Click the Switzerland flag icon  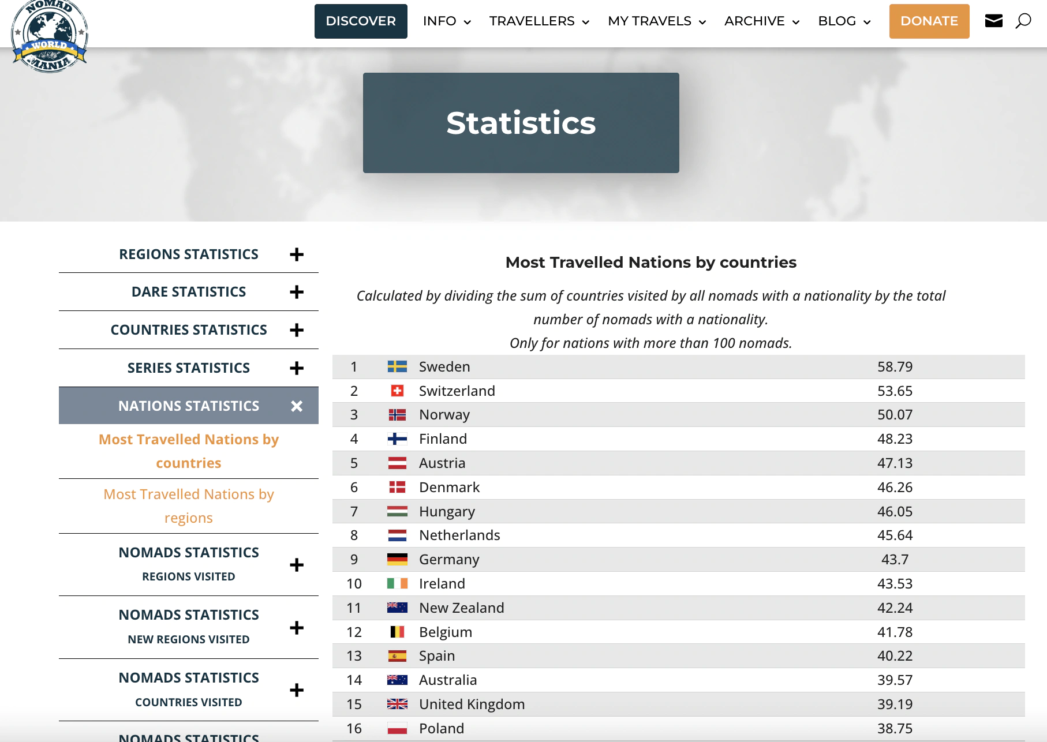tap(397, 391)
